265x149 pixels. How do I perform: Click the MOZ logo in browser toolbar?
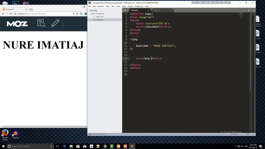17,24
